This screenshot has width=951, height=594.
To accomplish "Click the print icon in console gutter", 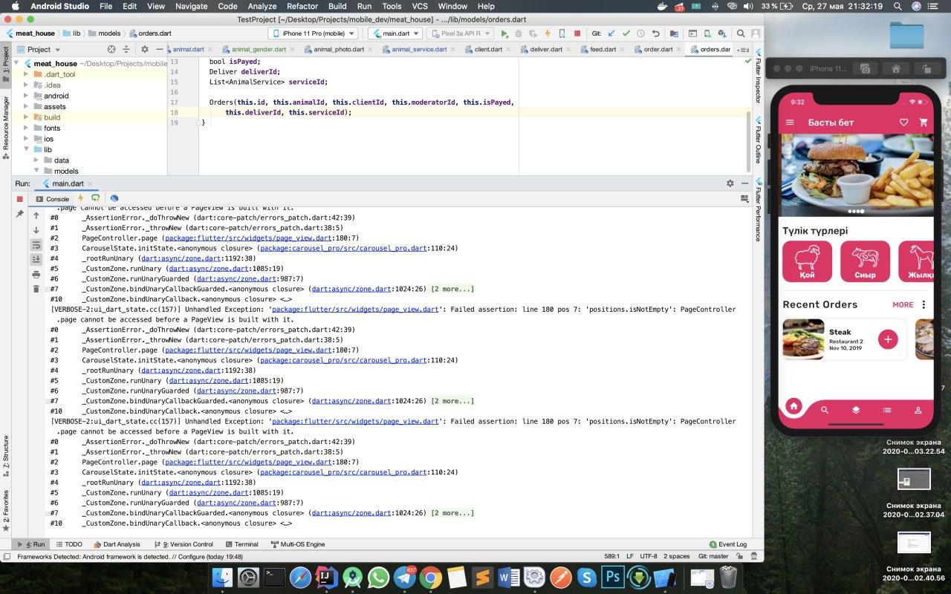I will 36,274.
